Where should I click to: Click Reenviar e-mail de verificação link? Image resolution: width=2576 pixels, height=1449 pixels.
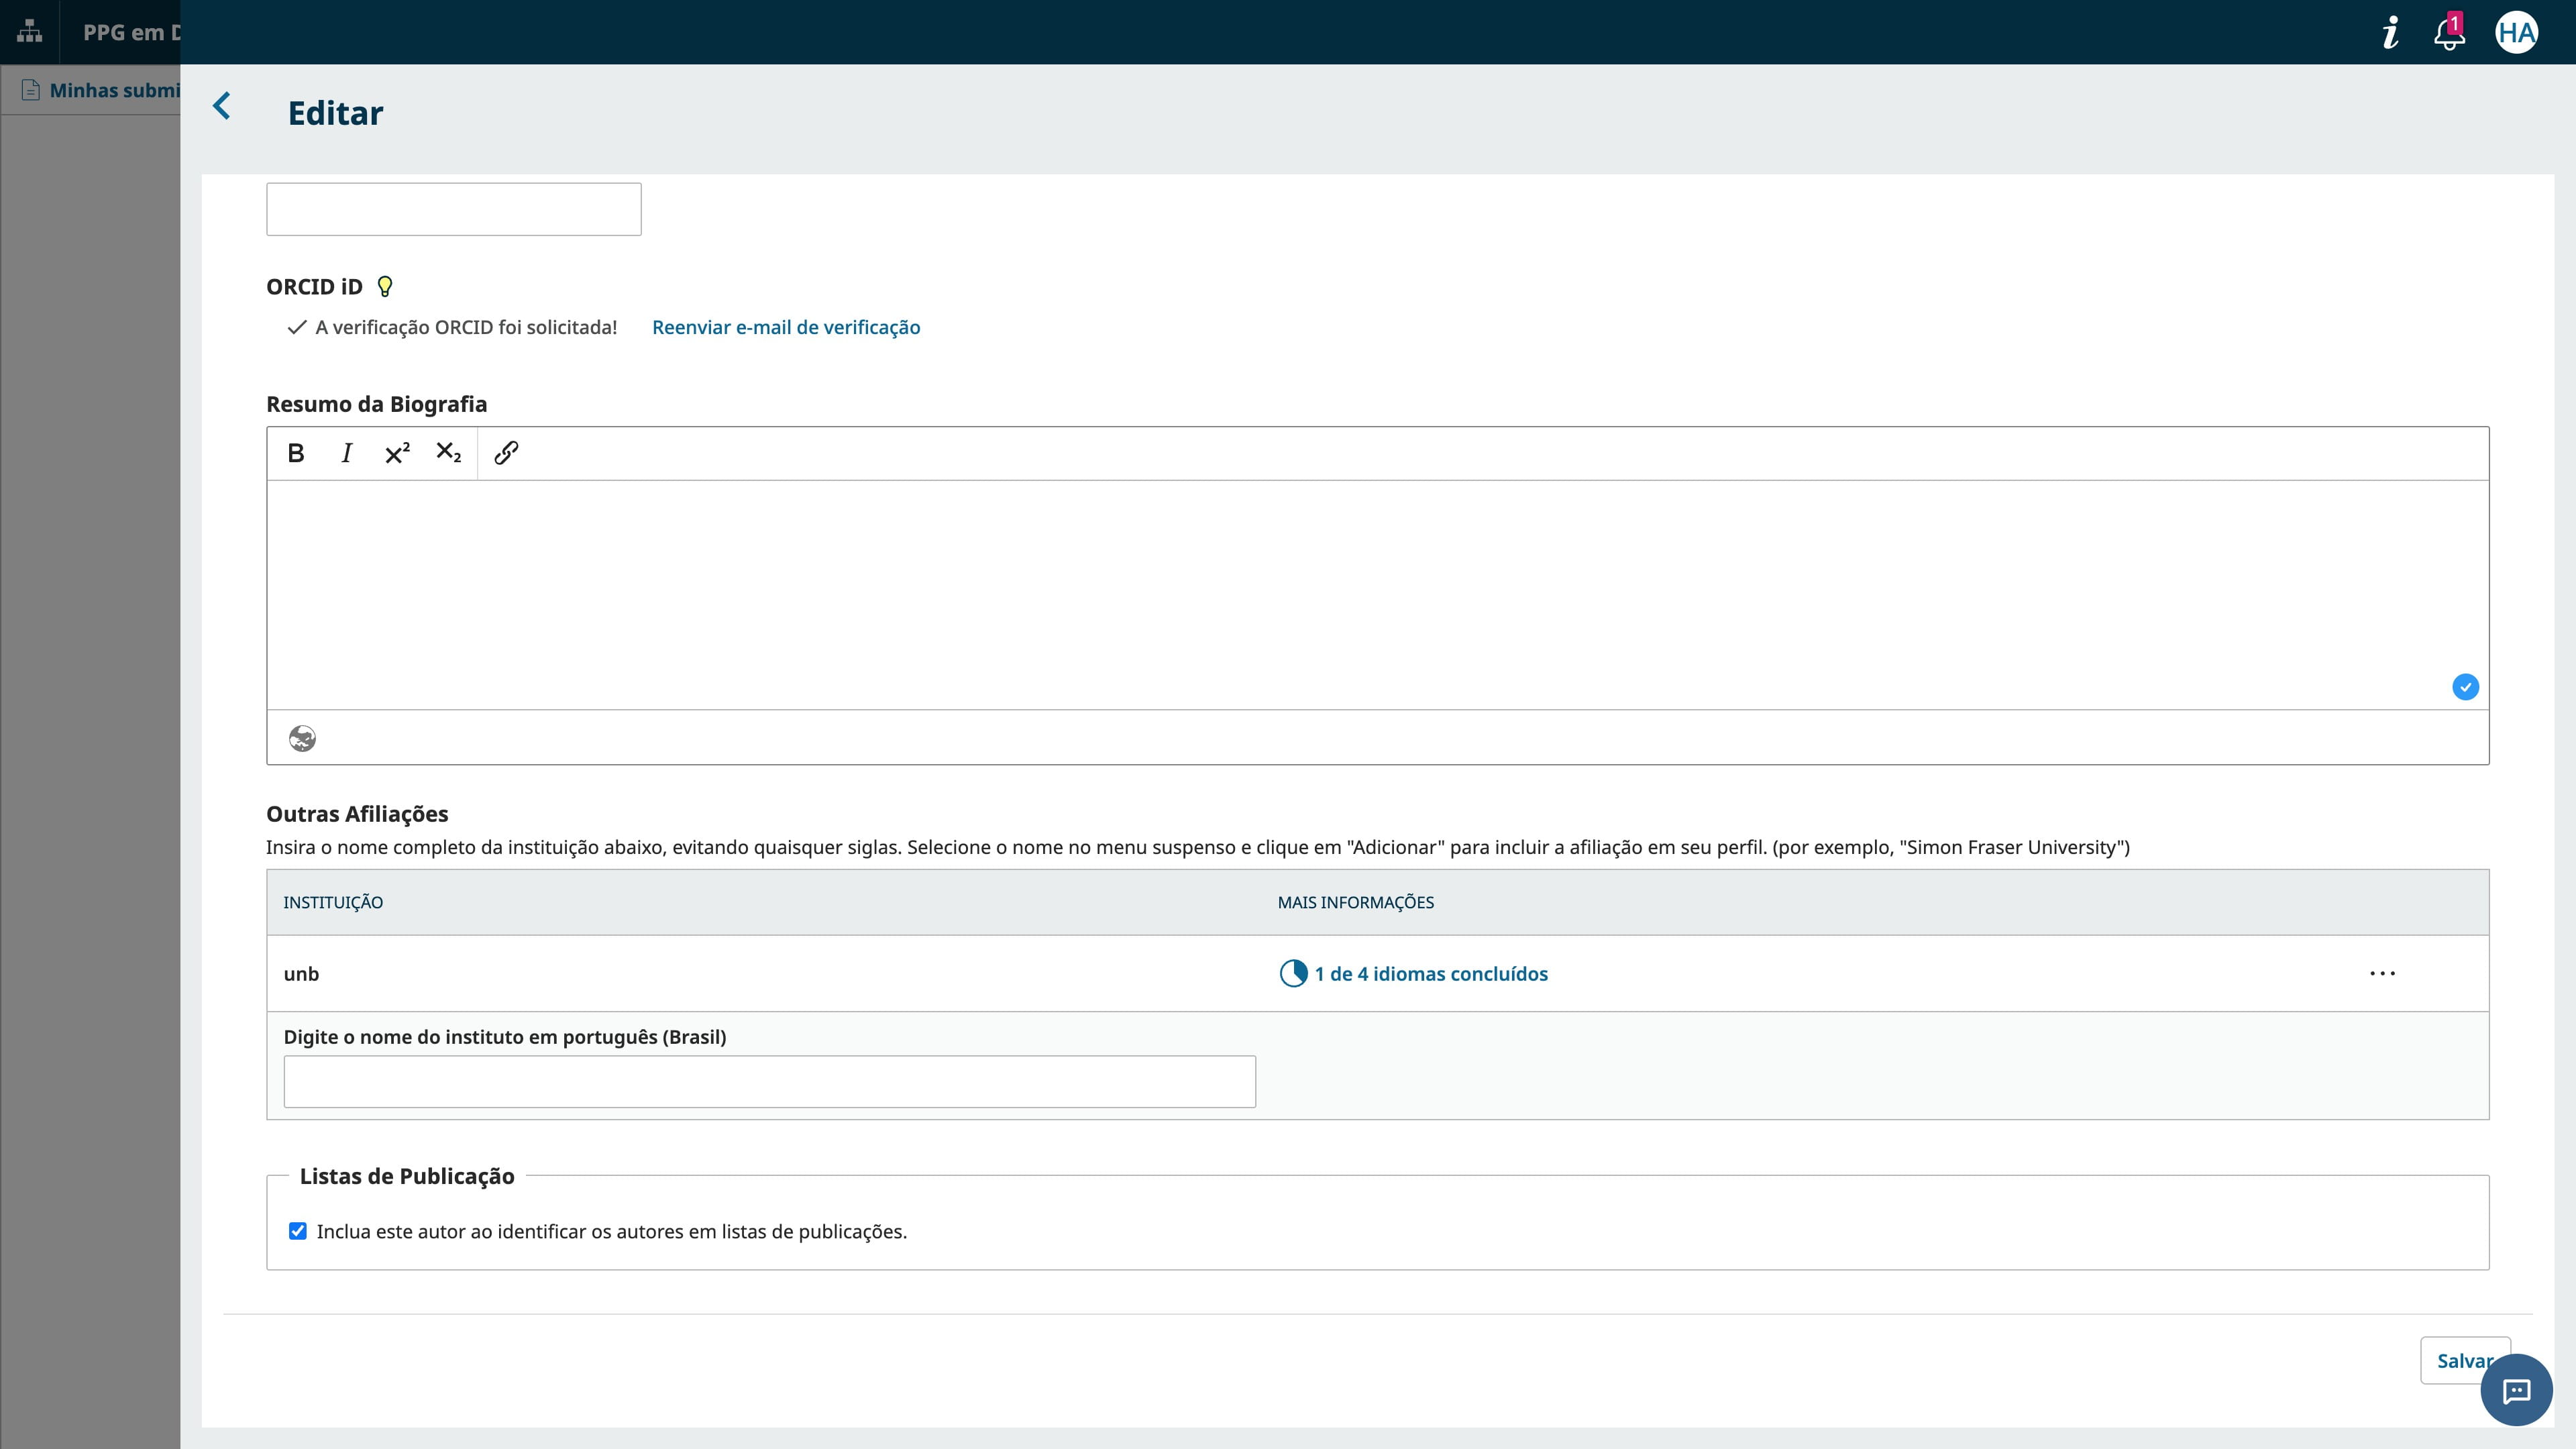coord(786,327)
